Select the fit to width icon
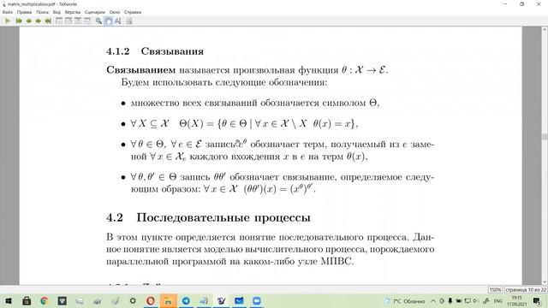 pos(68,21)
